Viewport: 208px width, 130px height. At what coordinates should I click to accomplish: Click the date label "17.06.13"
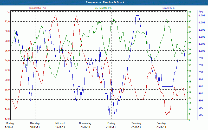(10, 127)
